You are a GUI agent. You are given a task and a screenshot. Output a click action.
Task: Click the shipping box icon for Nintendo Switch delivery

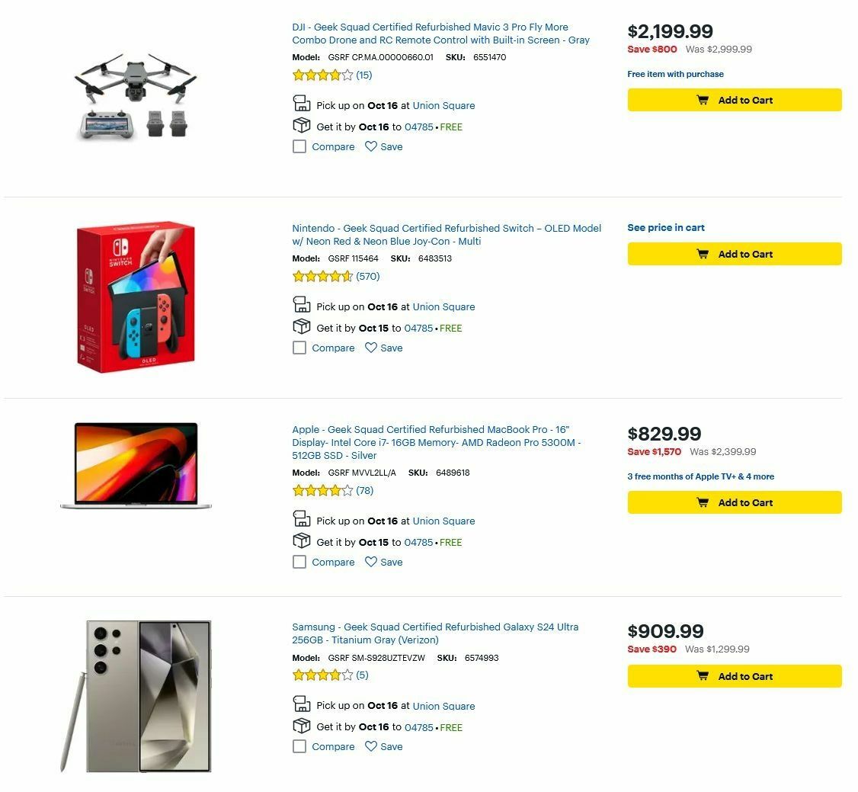[300, 328]
